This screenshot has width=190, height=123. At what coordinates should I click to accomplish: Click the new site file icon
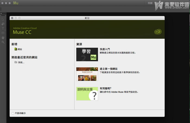[16, 49]
